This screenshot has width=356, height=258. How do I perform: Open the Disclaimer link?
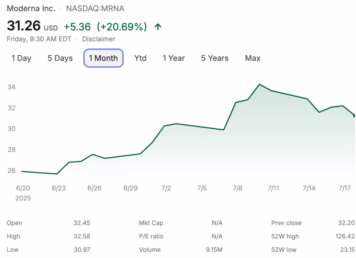click(98, 39)
